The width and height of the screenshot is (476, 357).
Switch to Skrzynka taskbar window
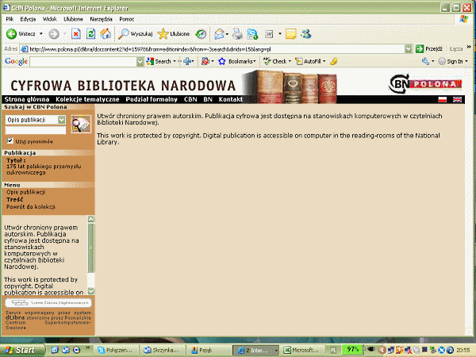[x=162, y=350]
